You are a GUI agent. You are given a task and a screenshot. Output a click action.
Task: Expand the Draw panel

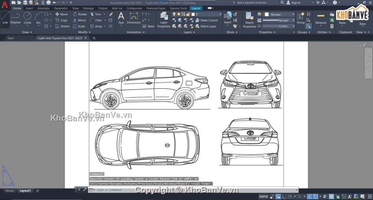(x=27, y=32)
